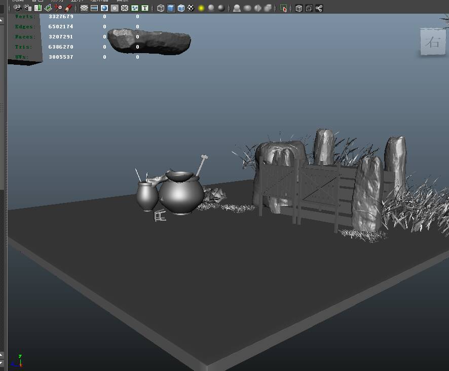This screenshot has height=371, width=449.
Task: Toggle Multisample Anti-aliasing half-sphere icon
Action: pos(258,8)
